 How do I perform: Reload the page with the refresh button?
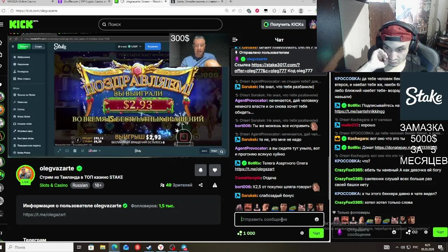pos(3,11)
